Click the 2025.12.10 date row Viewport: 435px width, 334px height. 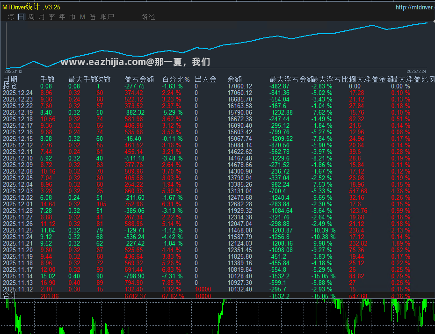[18, 159]
